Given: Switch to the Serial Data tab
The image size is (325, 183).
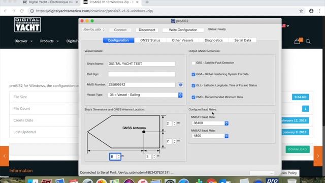Looking at the screenshot, I should pos(243,40).
